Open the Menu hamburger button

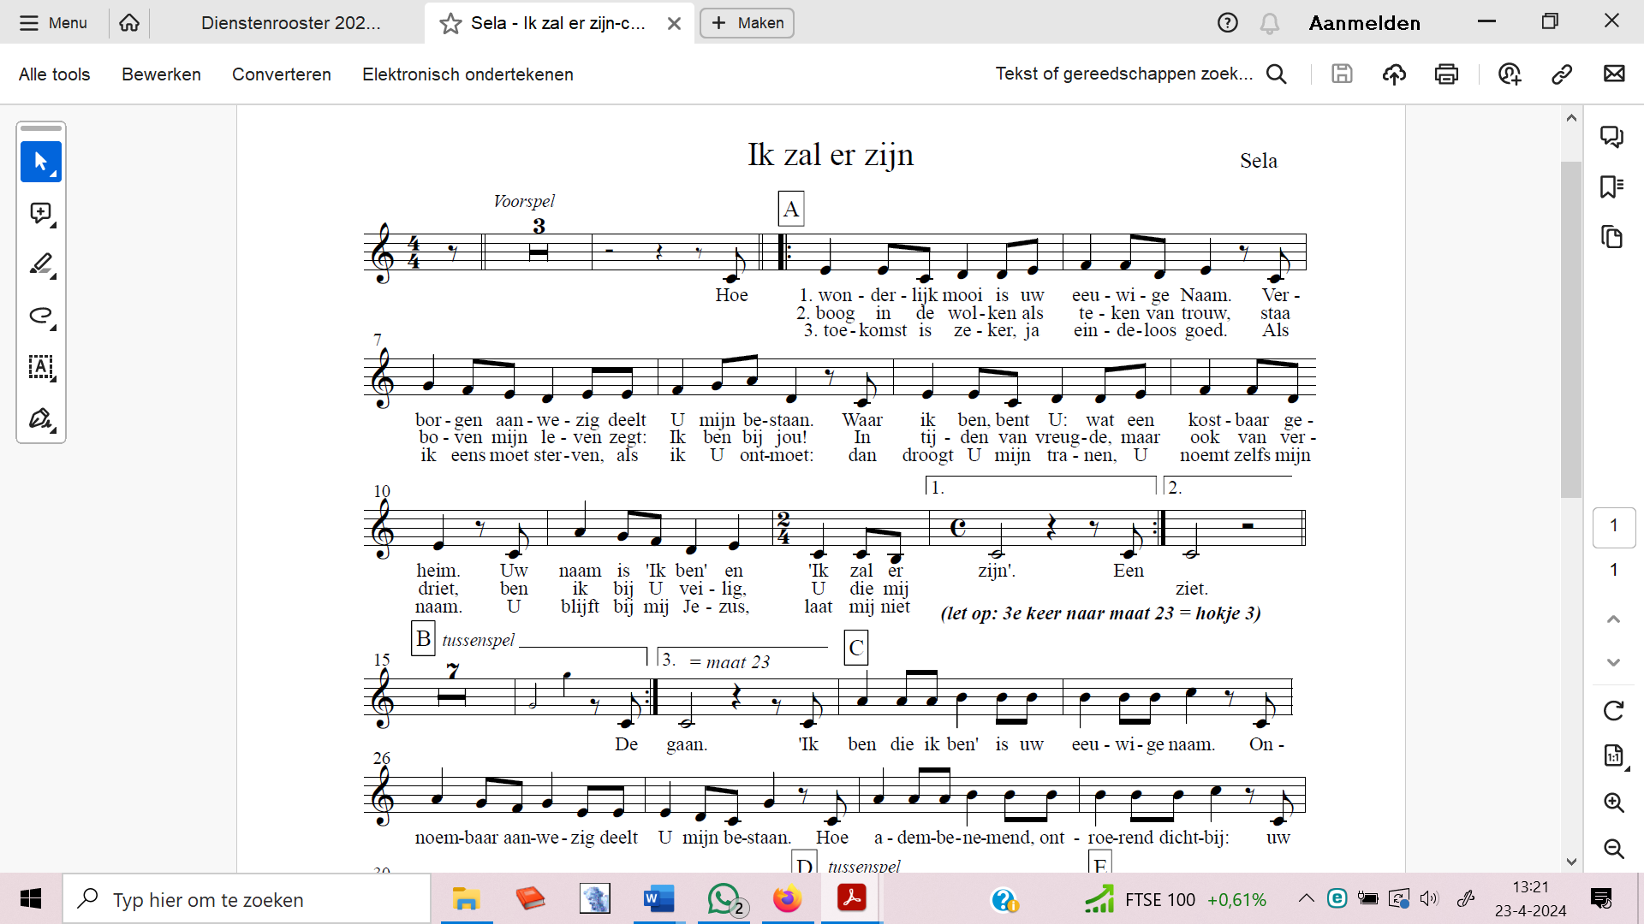point(53,23)
